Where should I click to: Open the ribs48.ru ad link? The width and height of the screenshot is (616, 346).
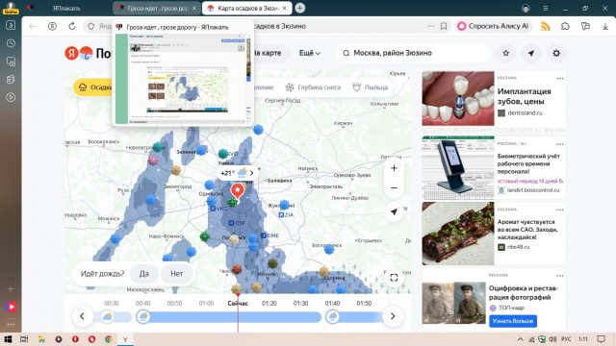pos(518,247)
